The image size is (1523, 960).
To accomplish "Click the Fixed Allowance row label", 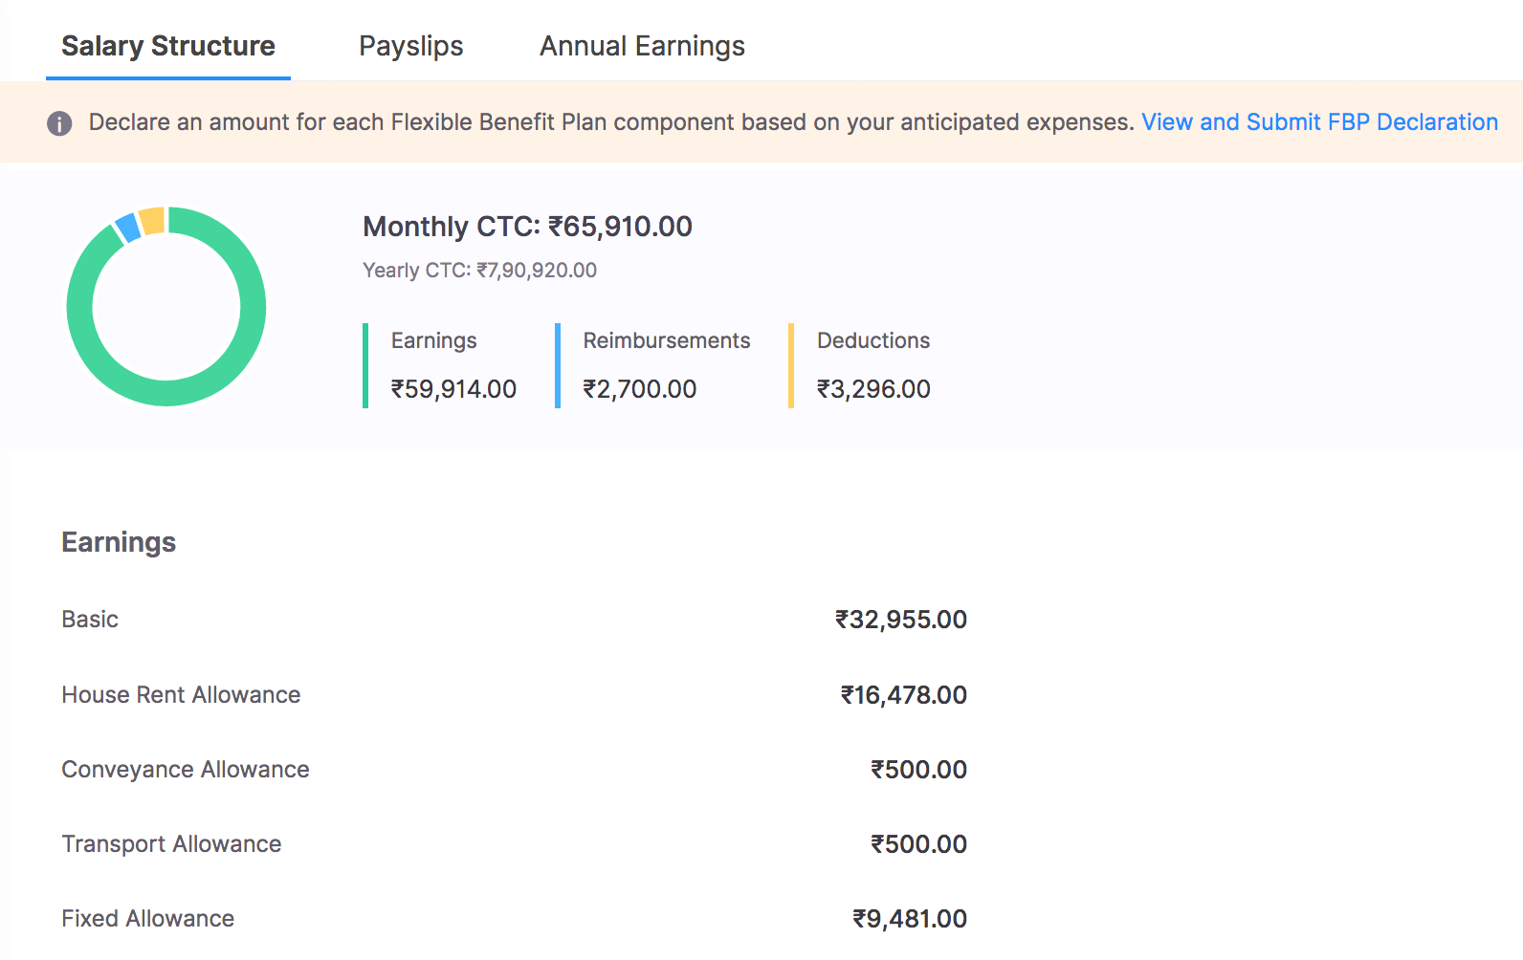I will pyautogui.click(x=148, y=919).
